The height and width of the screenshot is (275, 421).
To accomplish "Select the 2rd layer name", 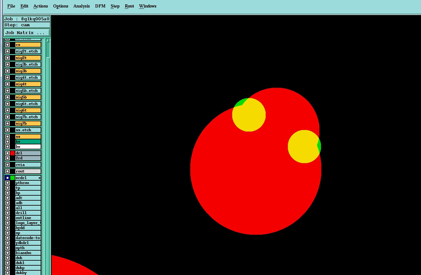I will [28, 158].
